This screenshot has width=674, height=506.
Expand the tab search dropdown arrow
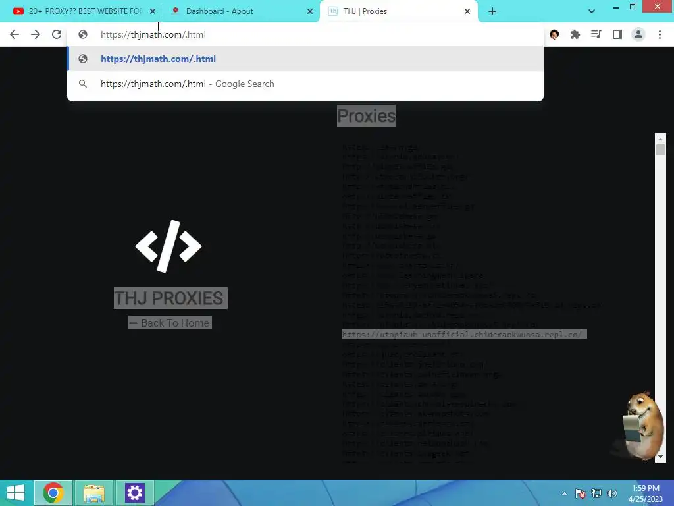pos(592,11)
